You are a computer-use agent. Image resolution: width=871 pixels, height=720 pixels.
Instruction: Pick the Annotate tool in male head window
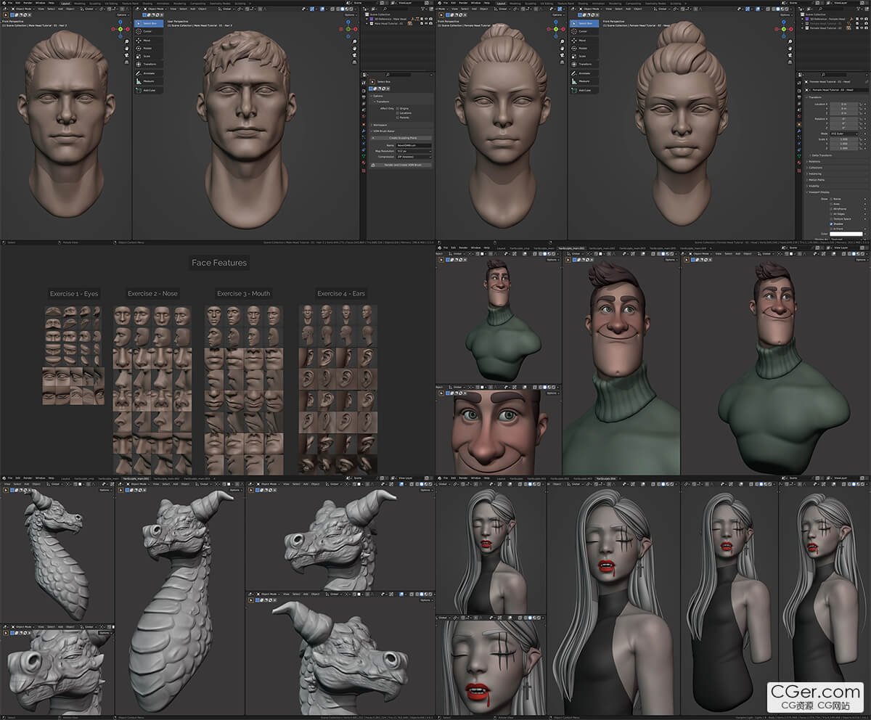click(x=147, y=73)
